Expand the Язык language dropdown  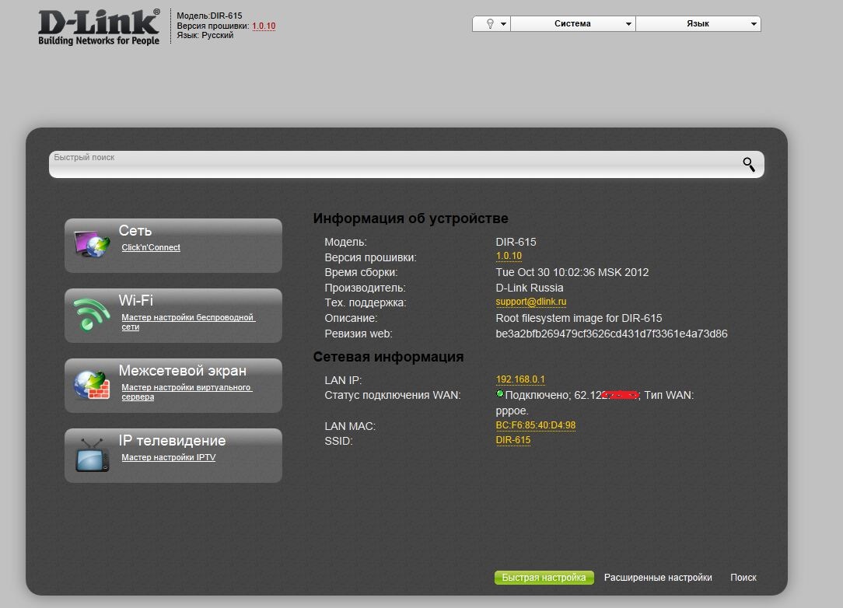698,24
